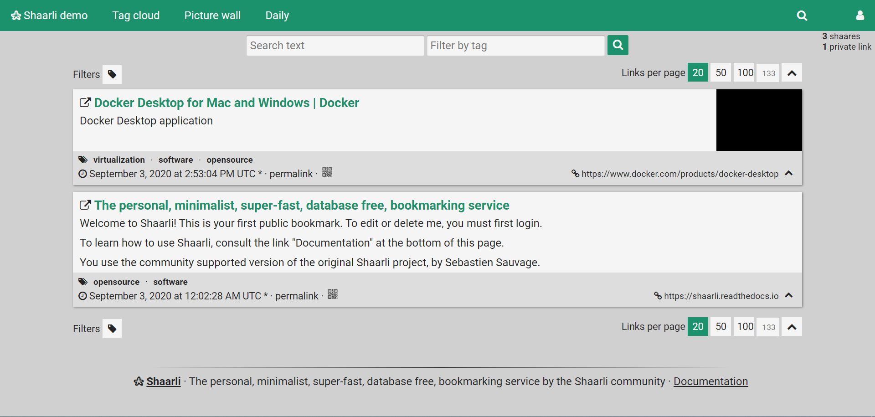Image resolution: width=875 pixels, height=417 pixels.
Task: Collapse the Shaarli readthedocs entry with its chevron
Action: pos(789,295)
